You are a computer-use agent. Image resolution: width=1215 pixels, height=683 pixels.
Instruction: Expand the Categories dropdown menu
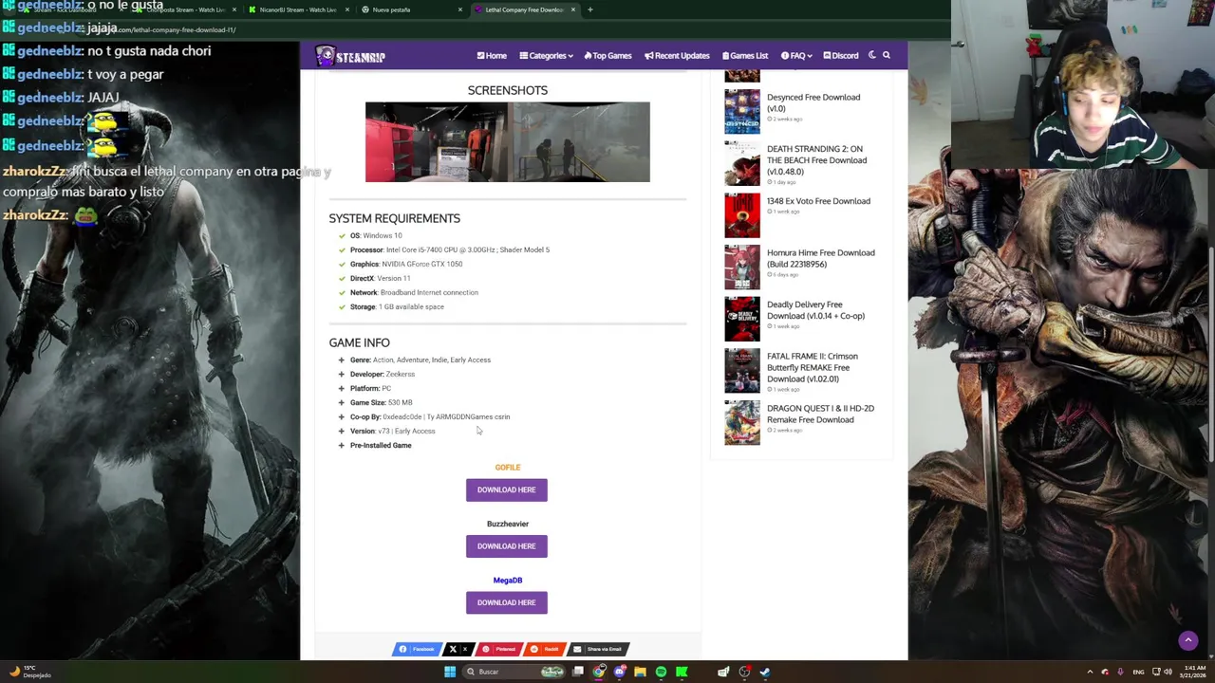pyautogui.click(x=546, y=56)
